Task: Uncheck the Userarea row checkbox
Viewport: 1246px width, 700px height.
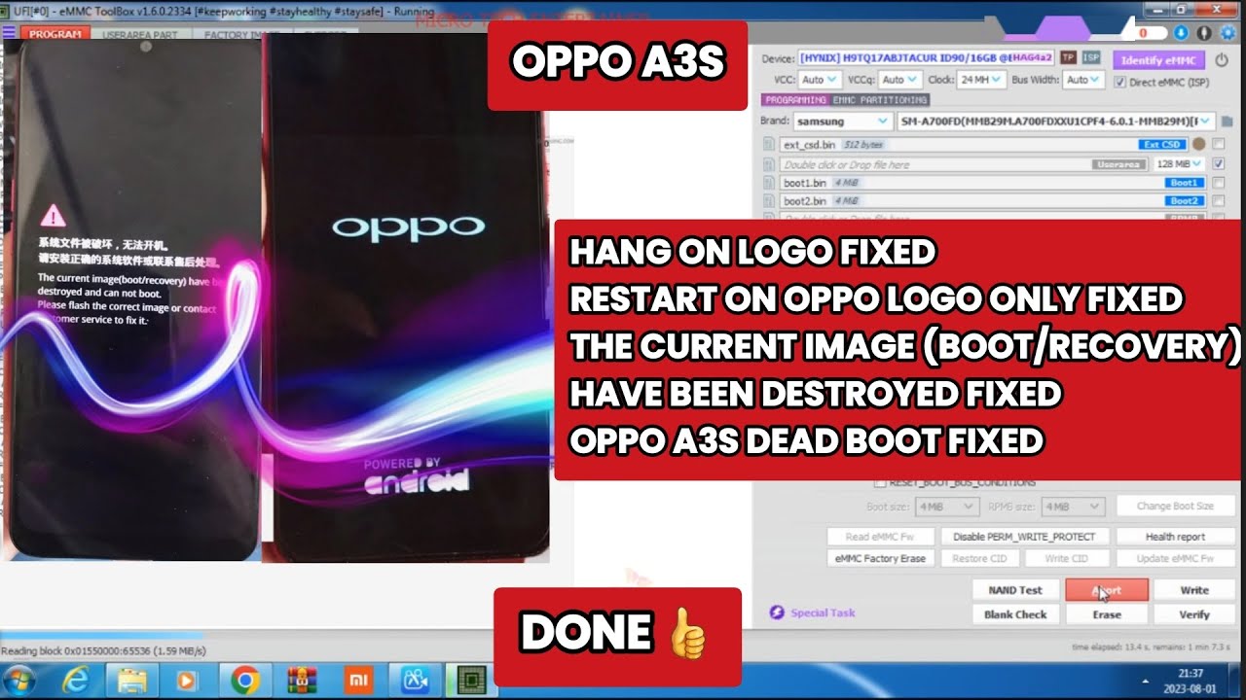Action: [1219, 164]
